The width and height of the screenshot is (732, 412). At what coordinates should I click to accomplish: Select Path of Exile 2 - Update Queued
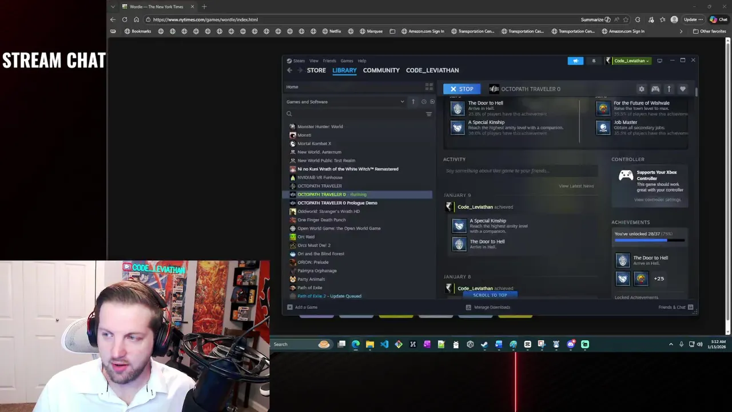329,296
